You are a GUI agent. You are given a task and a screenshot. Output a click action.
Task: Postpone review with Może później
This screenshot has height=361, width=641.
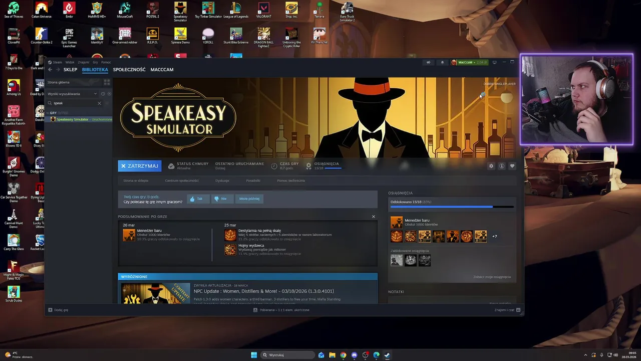point(249,199)
